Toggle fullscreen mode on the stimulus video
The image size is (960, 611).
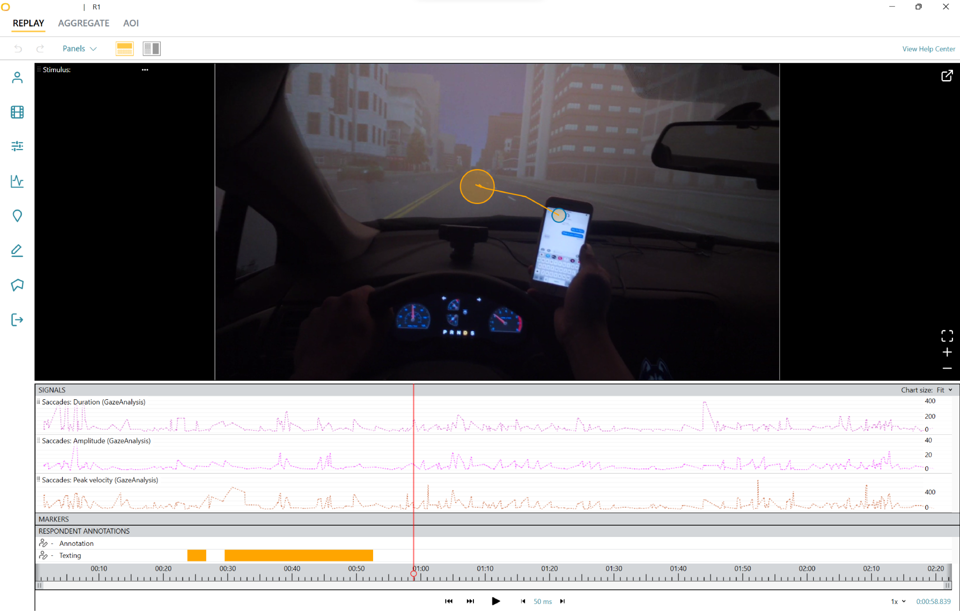tap(946, 335)
